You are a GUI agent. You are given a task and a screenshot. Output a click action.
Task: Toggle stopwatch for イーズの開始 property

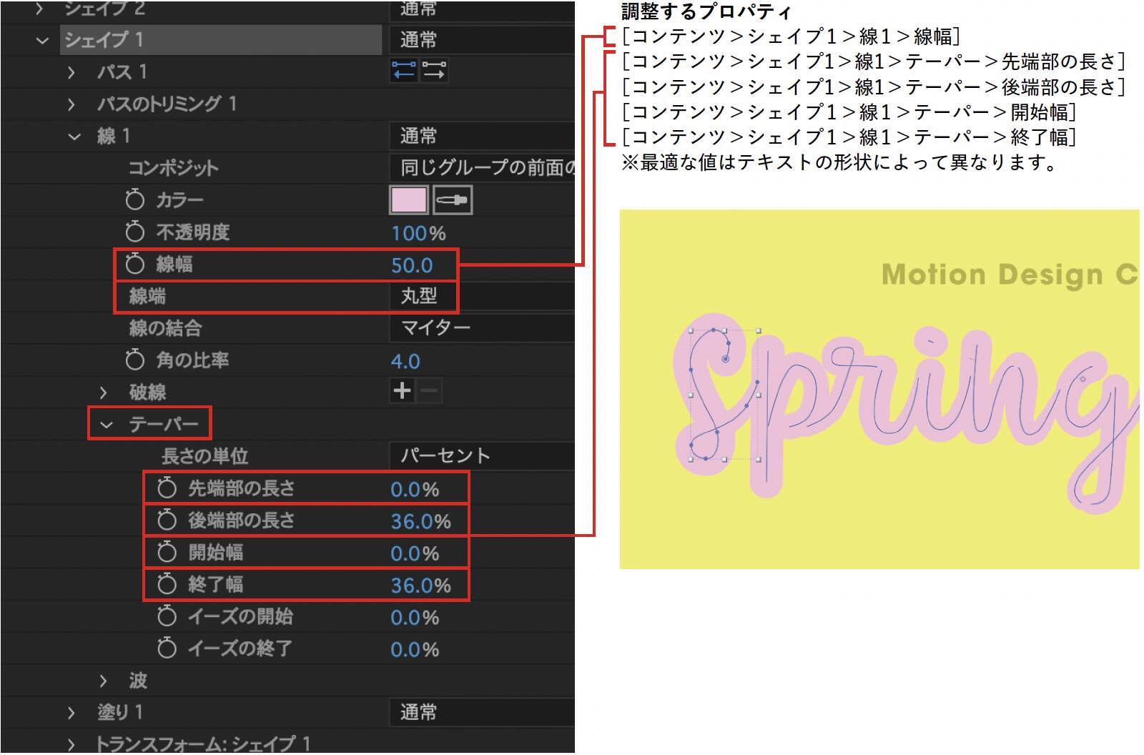coord(167,616)
